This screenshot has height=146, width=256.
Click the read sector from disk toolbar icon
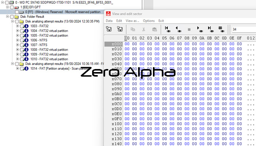tap(109, 29)
